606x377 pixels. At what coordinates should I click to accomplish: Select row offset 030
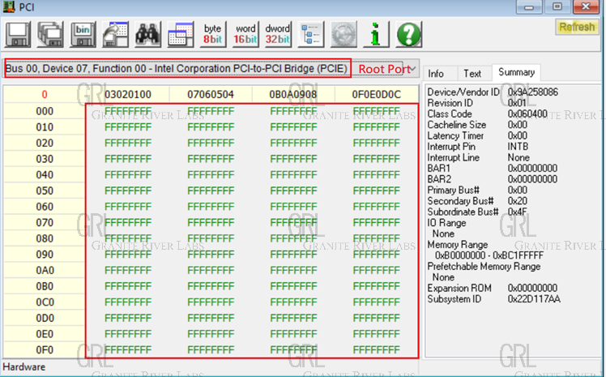45,159
